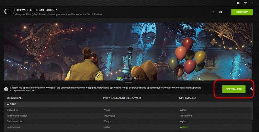Open custom settings wrench icon

[251, 89]
